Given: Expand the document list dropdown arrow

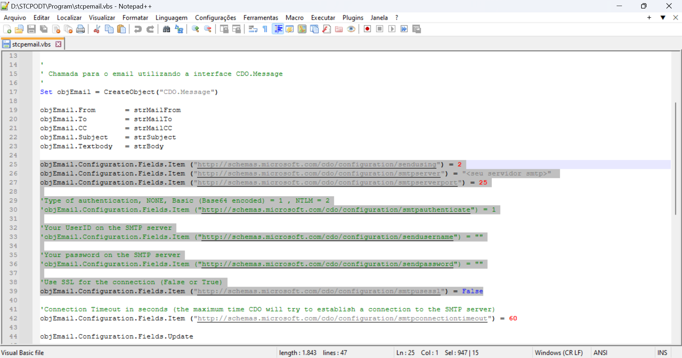Looking at the screenshot, I should click(663, 17).
